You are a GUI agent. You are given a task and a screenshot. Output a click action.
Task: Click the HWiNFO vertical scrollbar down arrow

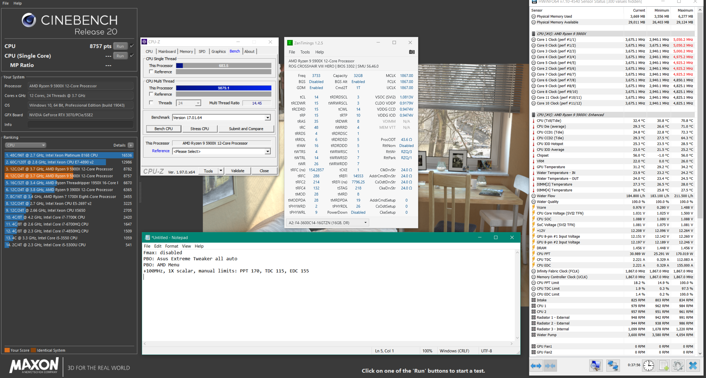pos(700,353)
